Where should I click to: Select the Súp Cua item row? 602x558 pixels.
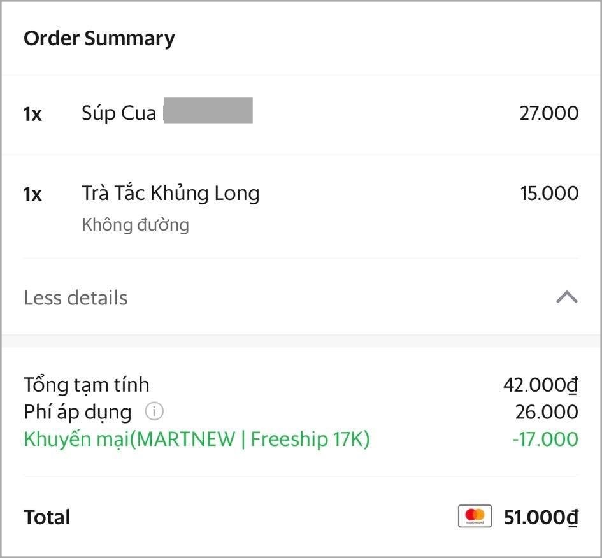click(x=118, y=112)
